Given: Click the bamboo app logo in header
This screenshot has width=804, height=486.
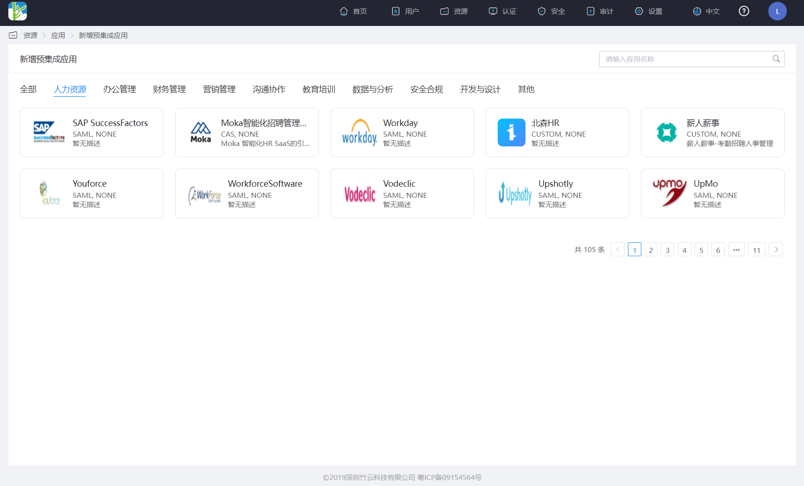Looking at the screenshot, I should pyautogui.click(x=18, y=11).
